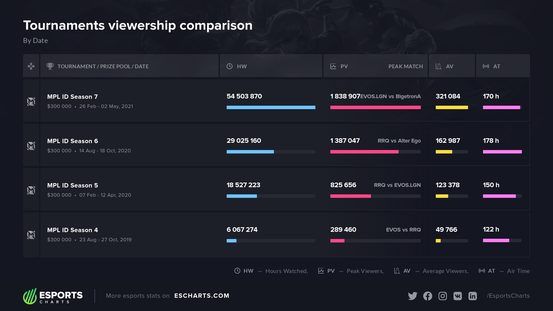Open the VK social icon

click(457, 296)
